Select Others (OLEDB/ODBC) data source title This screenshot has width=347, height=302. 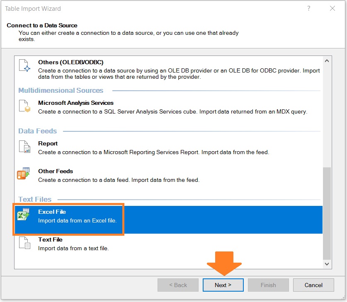click(71, 62)
